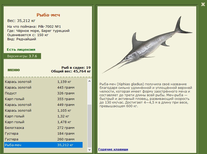The image size is (207, 154).
Task: Click the Оценивается с: 150 кг line
Action: (28, 35)
